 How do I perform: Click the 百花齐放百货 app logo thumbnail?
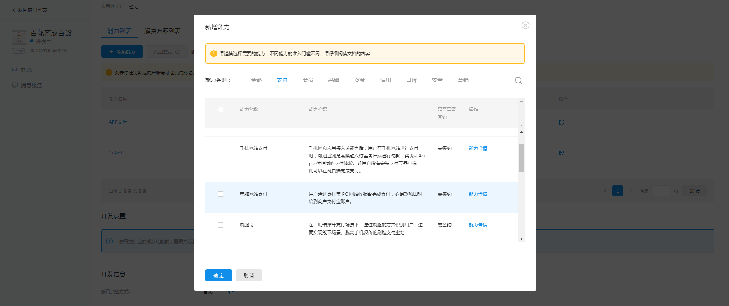pyautogui.click(x=19, y=37)
